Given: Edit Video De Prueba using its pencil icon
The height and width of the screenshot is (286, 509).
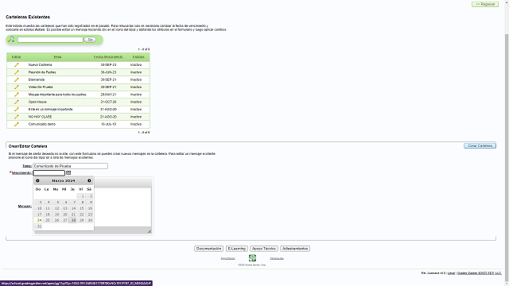Looking at the screenshot, I should tap(17, 87).
